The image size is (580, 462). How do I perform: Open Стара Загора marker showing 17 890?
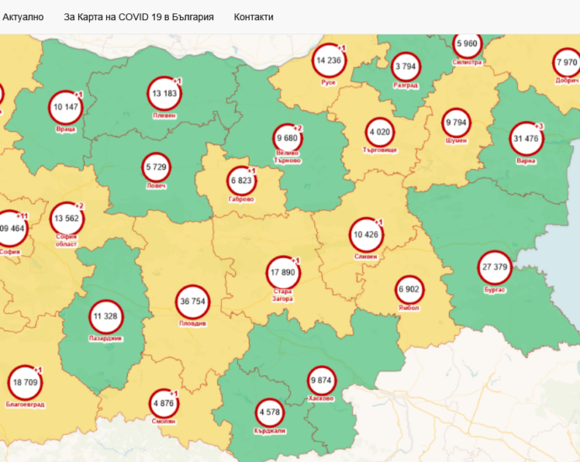tap(282, 273)
